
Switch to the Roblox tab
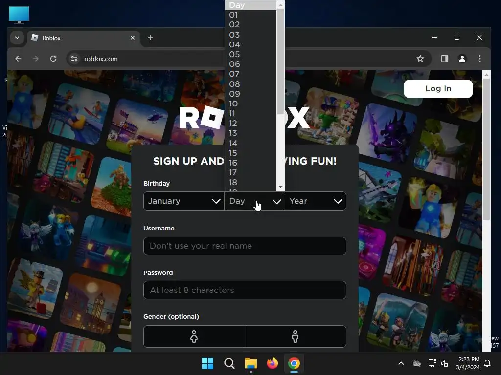point(83,38)
